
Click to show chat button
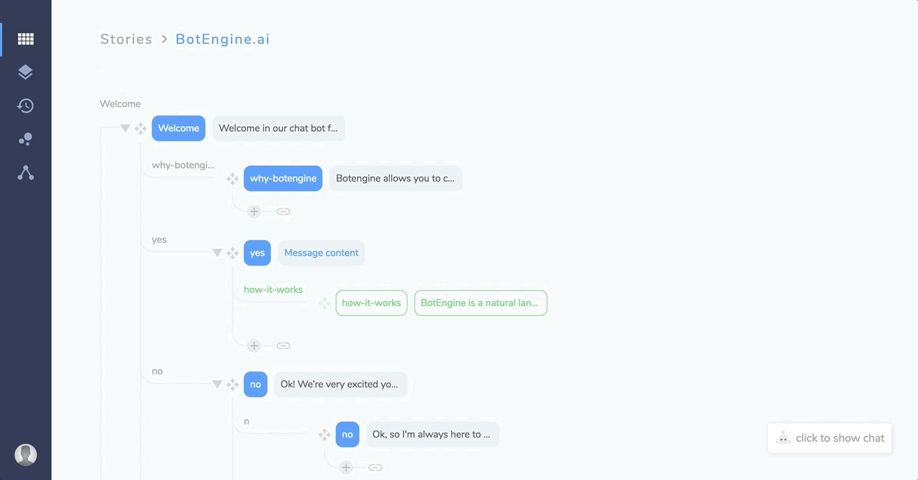coord(830,438)
